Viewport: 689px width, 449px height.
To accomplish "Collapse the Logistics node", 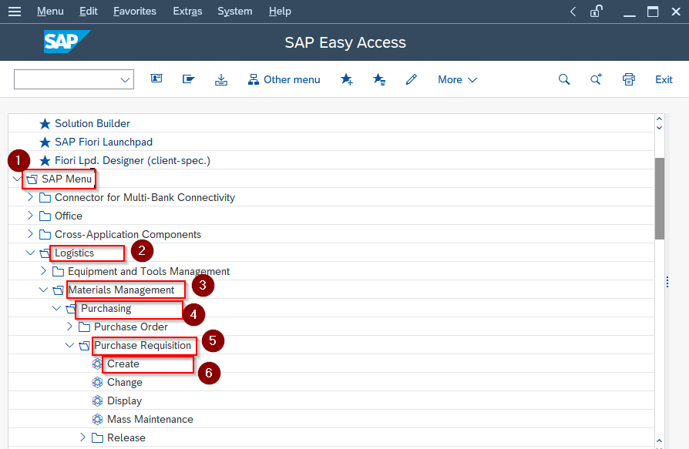I will [x=30, y=253].
